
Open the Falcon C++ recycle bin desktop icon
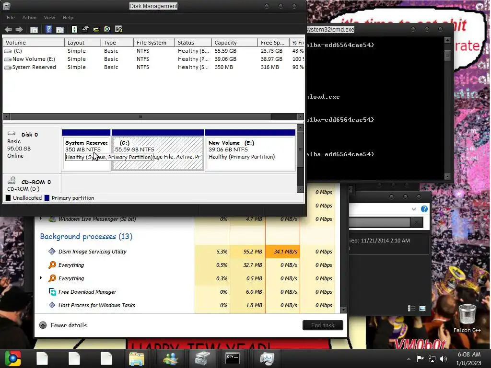pyautogui.click(x=467, y=318)
